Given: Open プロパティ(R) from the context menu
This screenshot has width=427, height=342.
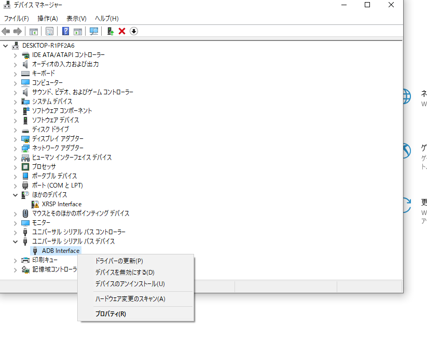Looking at the screenshot, I should click(111, 313).
